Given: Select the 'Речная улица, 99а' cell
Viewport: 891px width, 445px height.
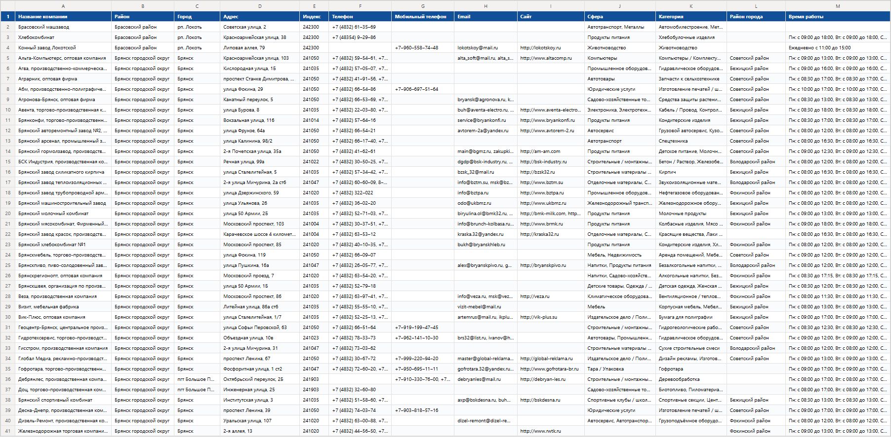Looking at the screenshot, I should tap(260, 162).
